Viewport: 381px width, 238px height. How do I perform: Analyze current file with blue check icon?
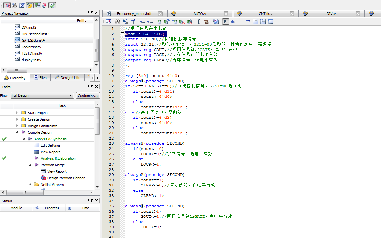[215, 22]
